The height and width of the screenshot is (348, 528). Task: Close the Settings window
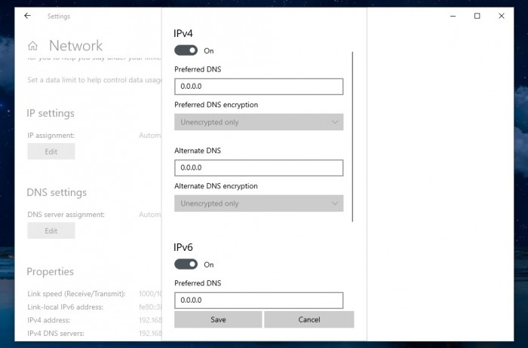pyautogui.click(x=502, y=16)
